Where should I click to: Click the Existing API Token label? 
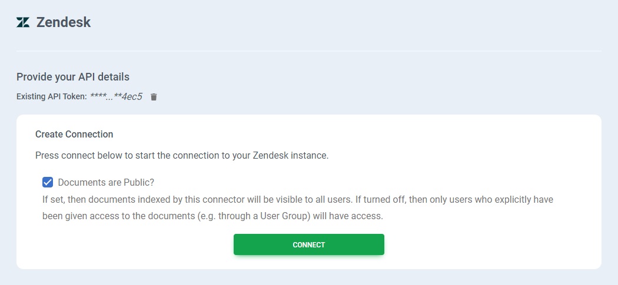[52, 97]
